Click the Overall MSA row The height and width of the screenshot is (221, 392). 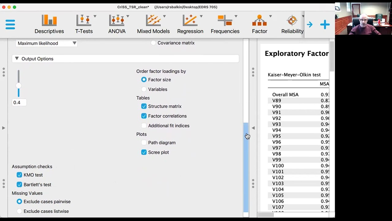point(299,95)
